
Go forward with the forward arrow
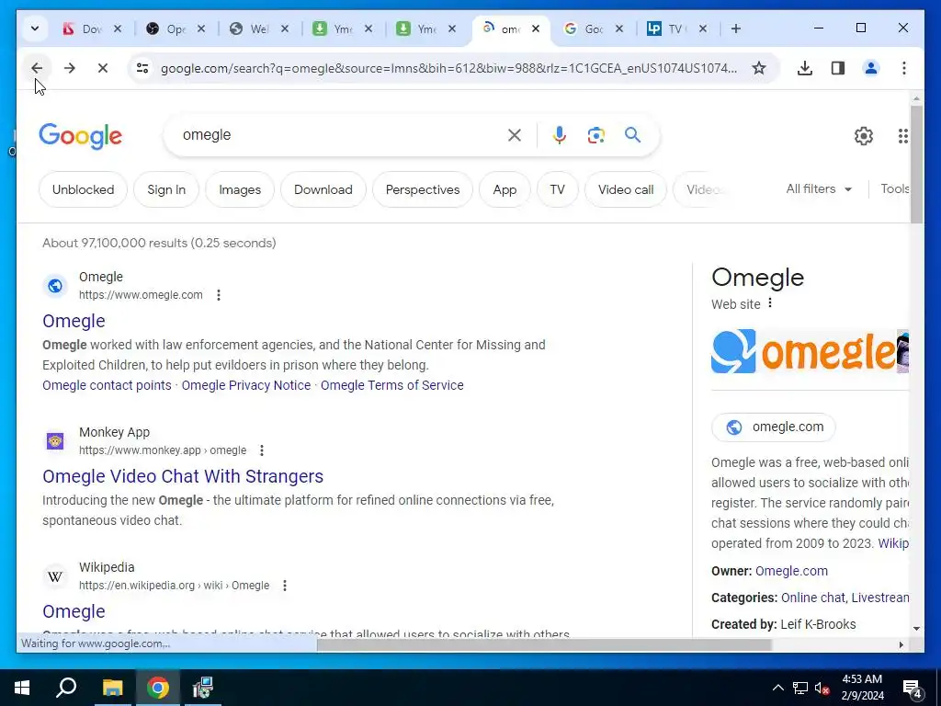[x=70, y=68]
